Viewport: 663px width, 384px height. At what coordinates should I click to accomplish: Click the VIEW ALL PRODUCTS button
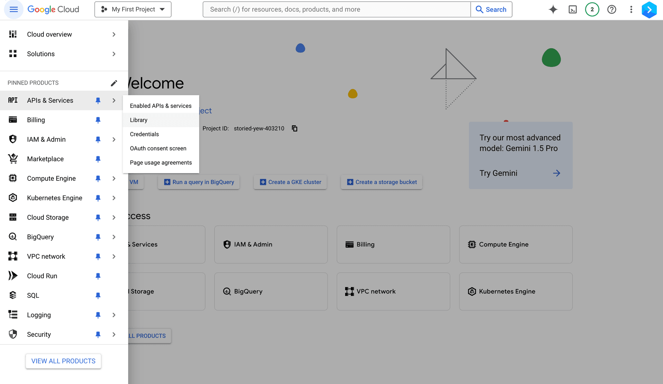63,361
